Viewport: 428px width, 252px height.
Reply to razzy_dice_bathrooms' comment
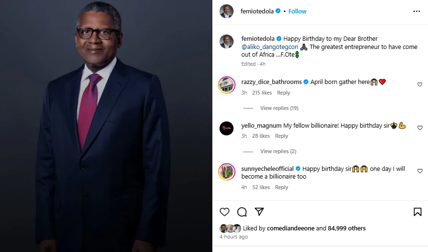pos(284,93)
